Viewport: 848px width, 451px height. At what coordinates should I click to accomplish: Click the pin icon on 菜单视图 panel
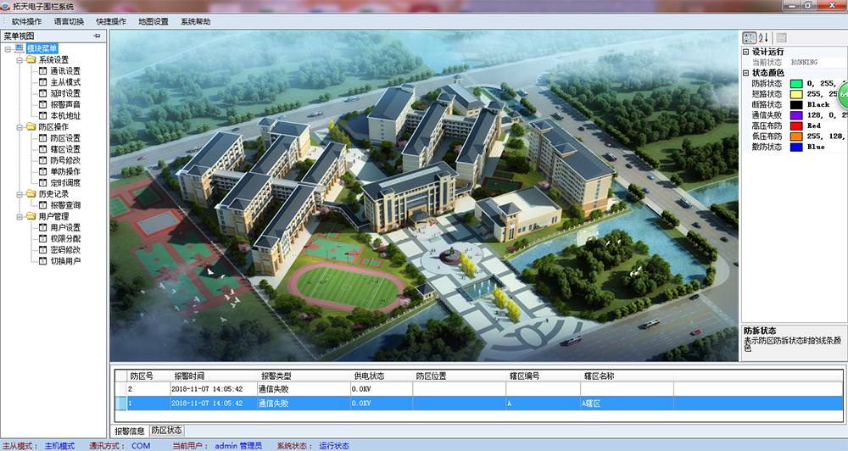click(97, 36)
